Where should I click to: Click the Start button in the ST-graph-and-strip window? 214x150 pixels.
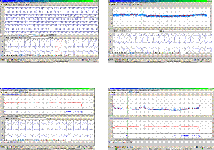click(x=3, y=147)
